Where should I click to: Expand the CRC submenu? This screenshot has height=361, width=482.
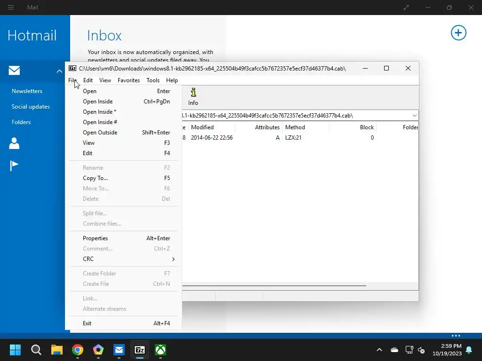(x=123, y=259)
